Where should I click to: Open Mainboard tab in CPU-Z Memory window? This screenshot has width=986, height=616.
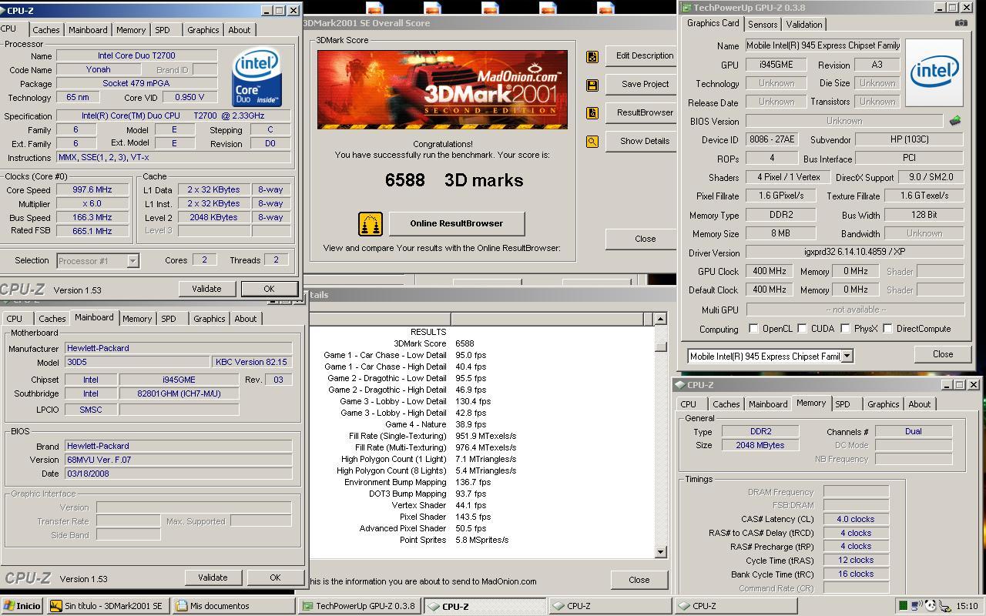(x=768, y=404)
